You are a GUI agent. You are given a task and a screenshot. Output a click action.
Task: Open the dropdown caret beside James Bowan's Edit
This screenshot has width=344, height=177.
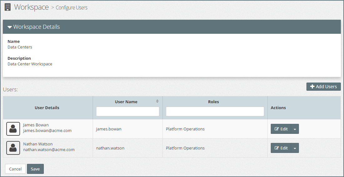pos(295,129)
